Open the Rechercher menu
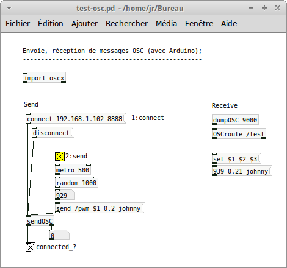Image resolution: width=287 pixels, height=268 pixels. point(126,24)
